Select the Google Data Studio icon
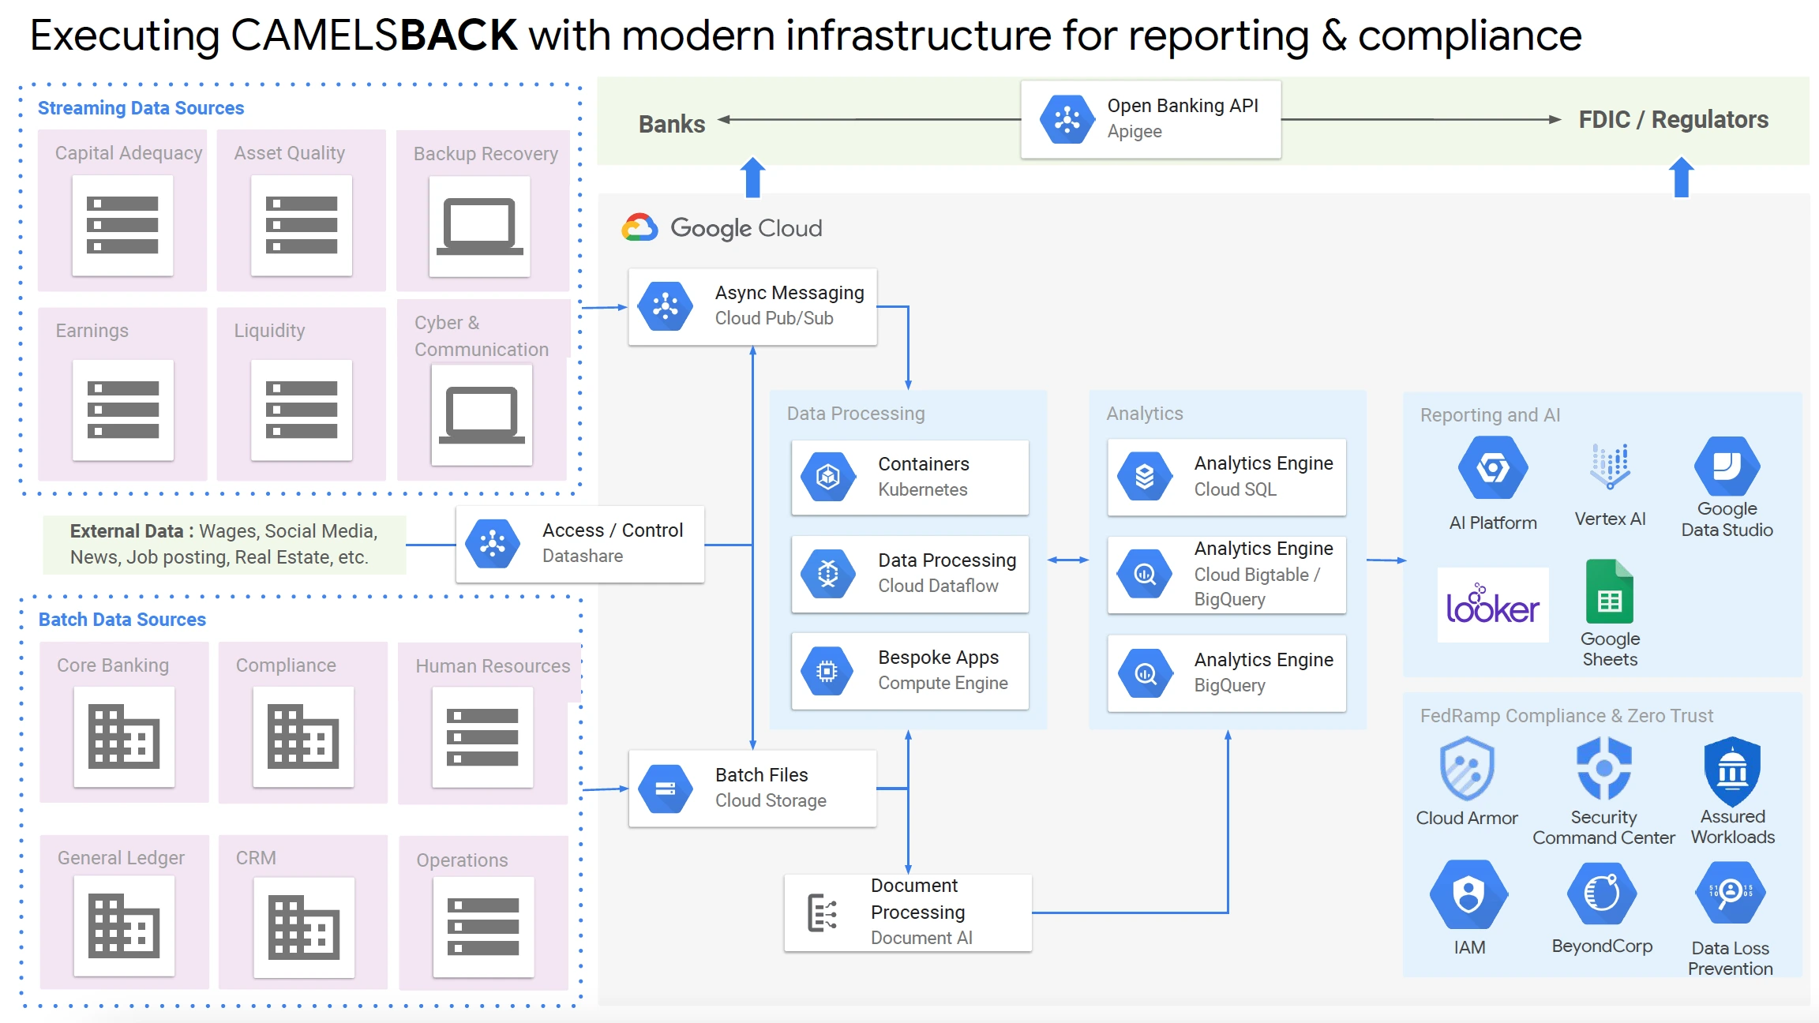1819x1023 pixels. 1727,466
